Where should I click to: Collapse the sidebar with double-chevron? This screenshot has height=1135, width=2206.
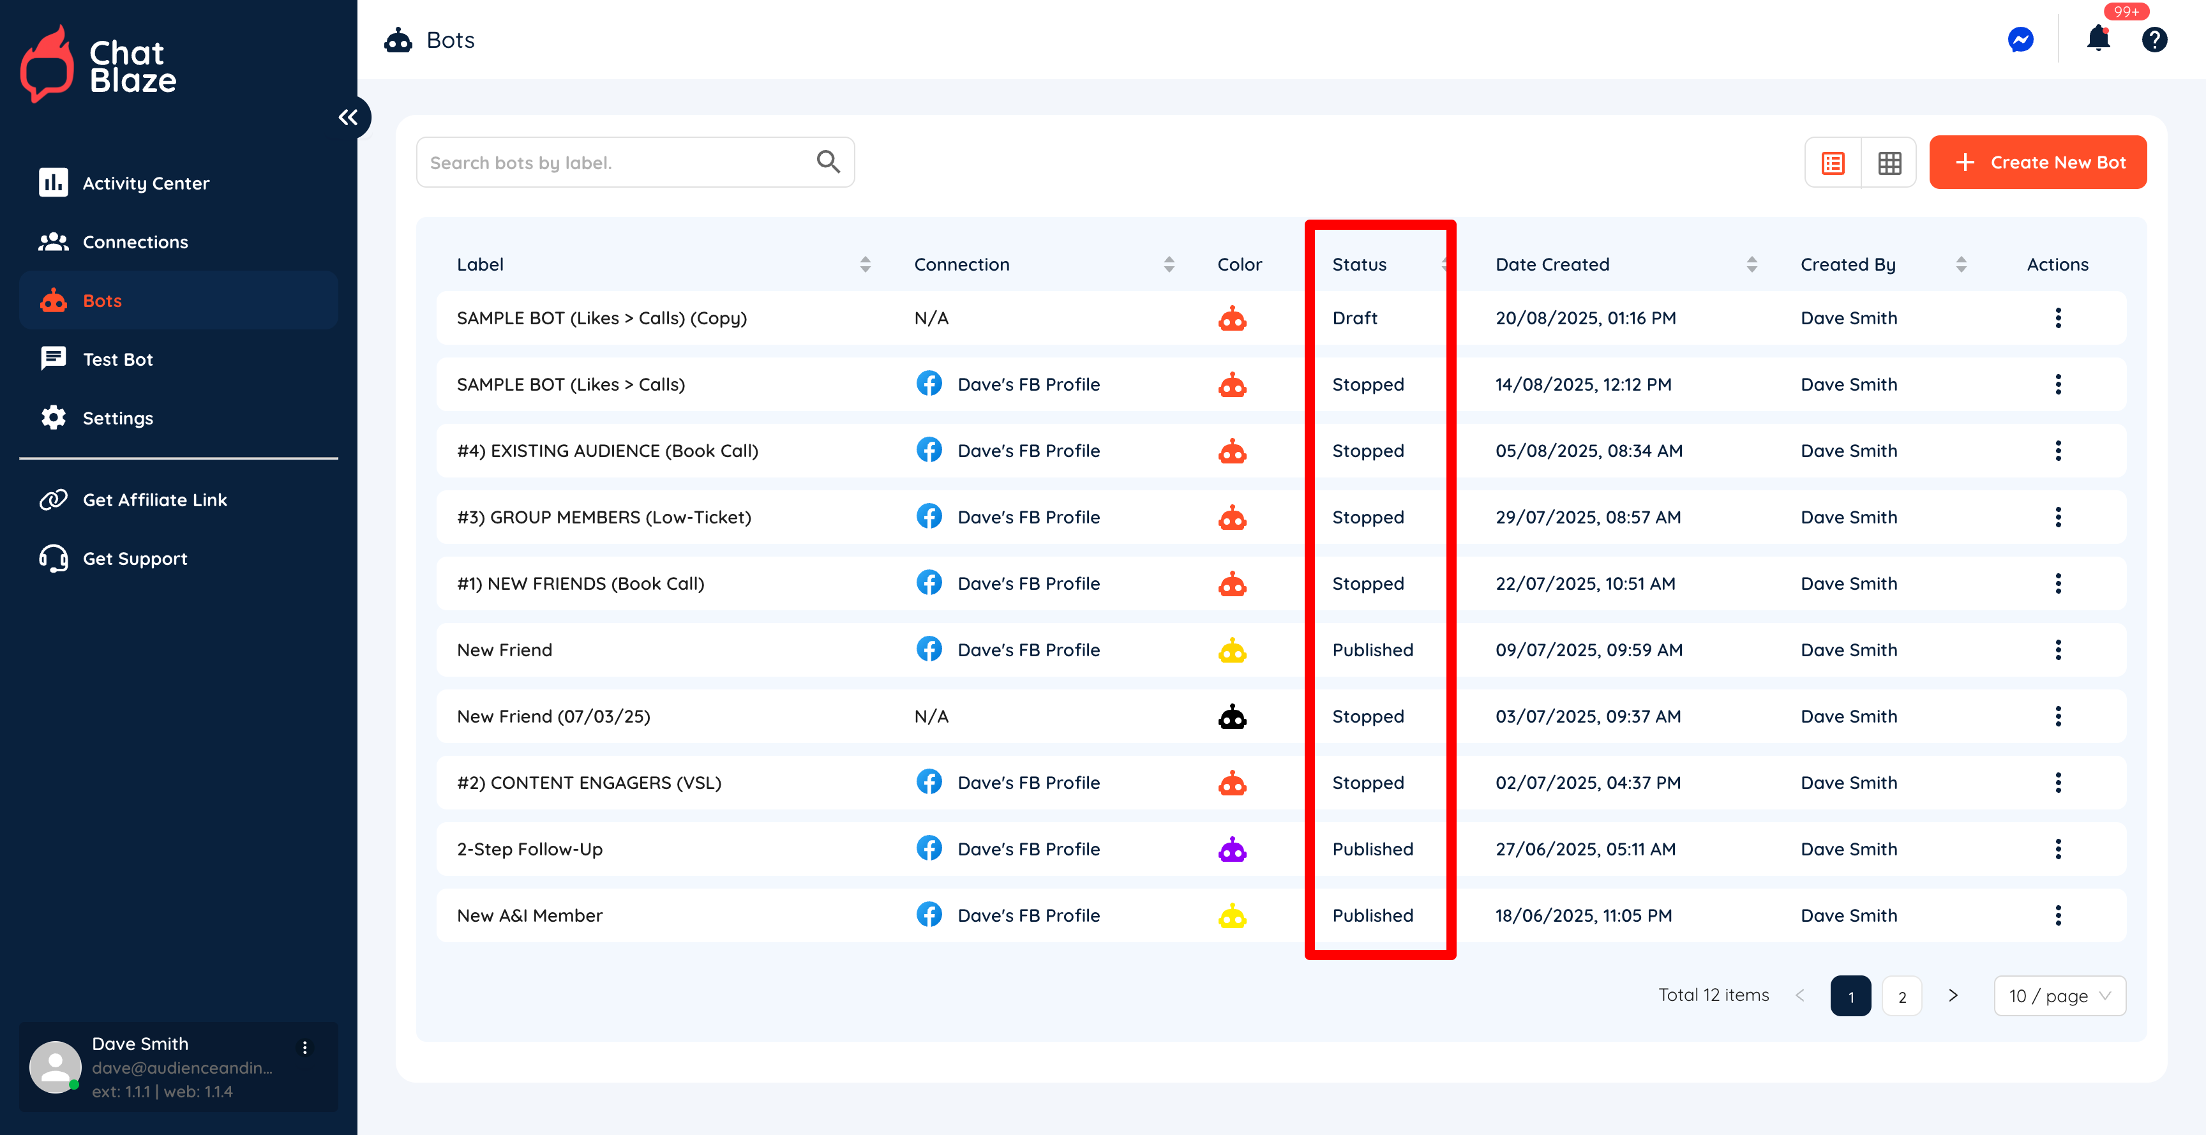coord(348,117)
